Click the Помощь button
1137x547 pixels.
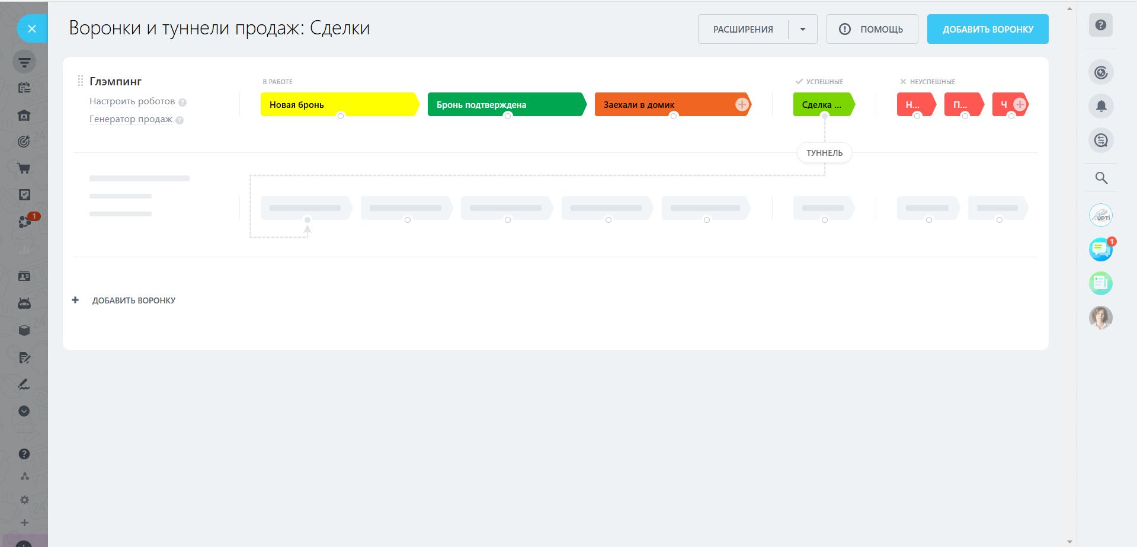(872, 29)
